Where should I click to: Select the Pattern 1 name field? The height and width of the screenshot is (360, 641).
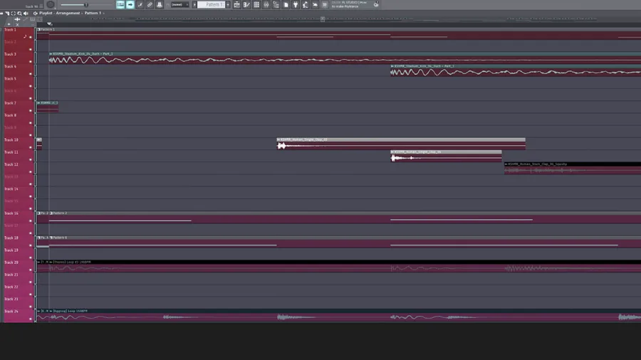point(212,4)
